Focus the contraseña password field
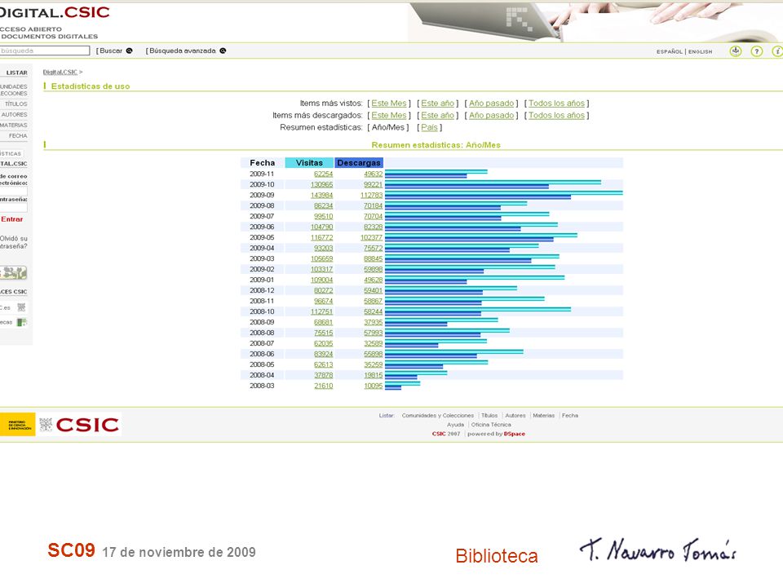This screenshot has width=783, height=587. [14, 207]
